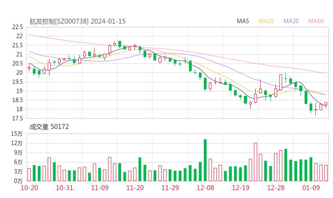The height and width of the screenshot is (198, 333).
Task: Click the 12万 volume axis label
Action: pyautogui.click(x=17, y=143)
